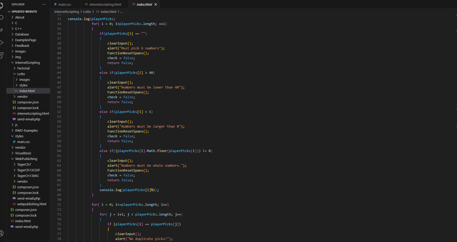
Task: Click InternetScripting in the breadcrumb path
Action: (x=66, y=12)
